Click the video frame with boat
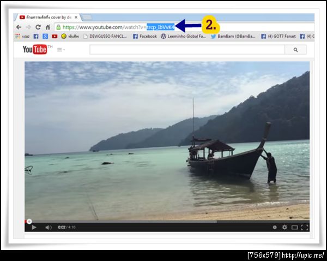The image size is (327, 261). coord(167,141)
